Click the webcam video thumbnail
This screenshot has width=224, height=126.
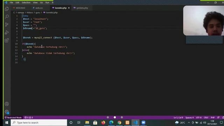(204, 20)
